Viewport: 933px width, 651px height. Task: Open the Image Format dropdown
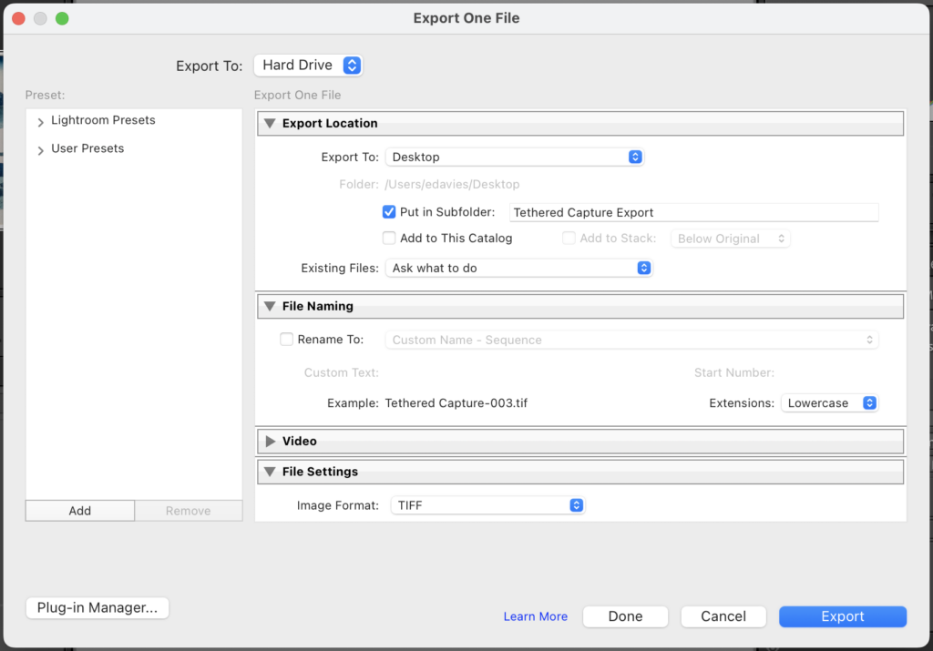pos(487,503)
